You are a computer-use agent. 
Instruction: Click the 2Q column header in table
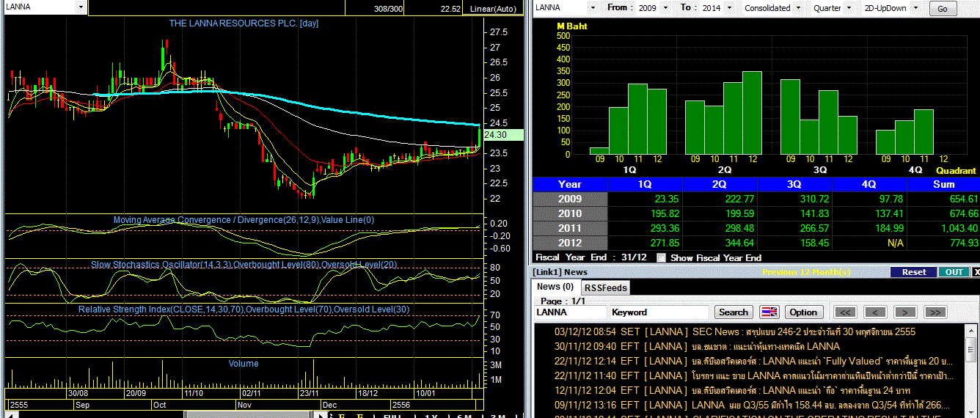720,184
